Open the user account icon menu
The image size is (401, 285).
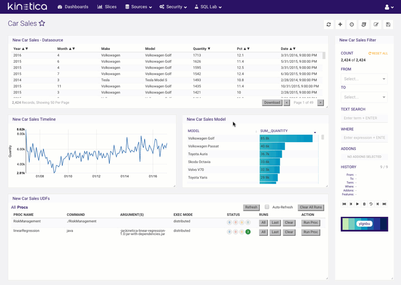pos(389,7)
